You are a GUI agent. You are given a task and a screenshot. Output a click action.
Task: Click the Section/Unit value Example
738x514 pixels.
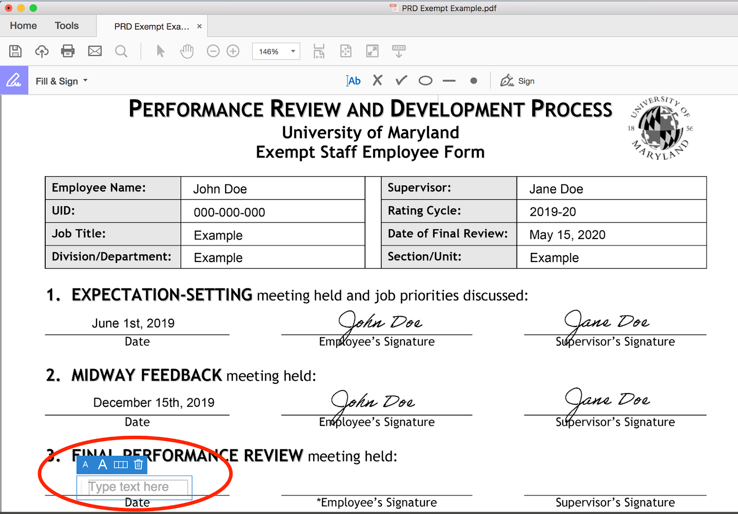point(554,258)
